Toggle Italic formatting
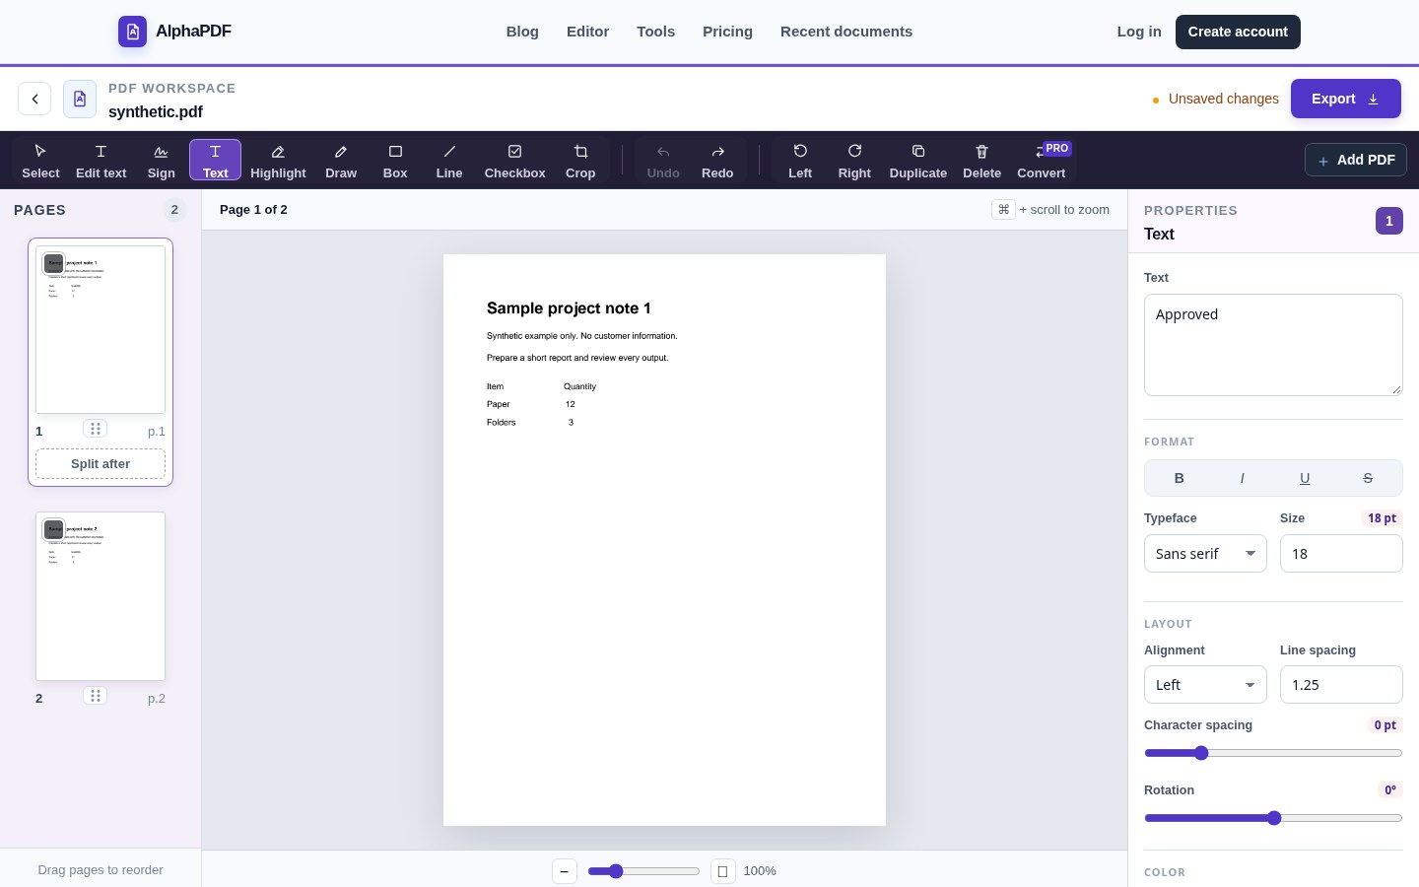Image resolution: width=1419 pixels, height=887 pixels. (x=1242, y=478)
